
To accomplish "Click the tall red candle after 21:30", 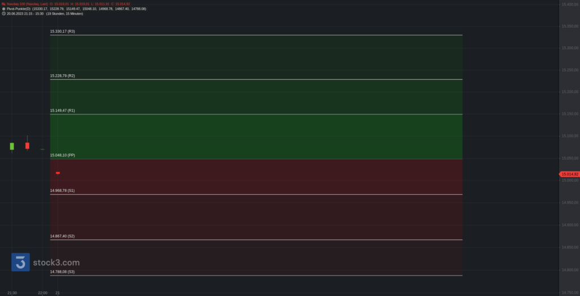I will click(27, 144).
